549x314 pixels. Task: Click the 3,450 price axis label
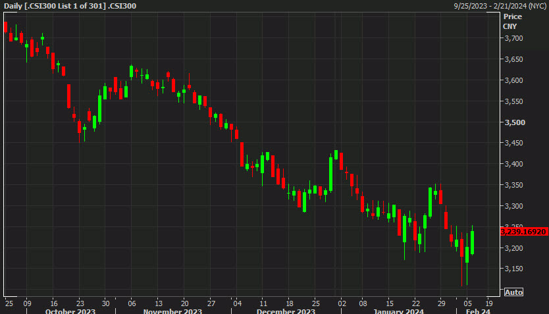click(x=513, y=143)
